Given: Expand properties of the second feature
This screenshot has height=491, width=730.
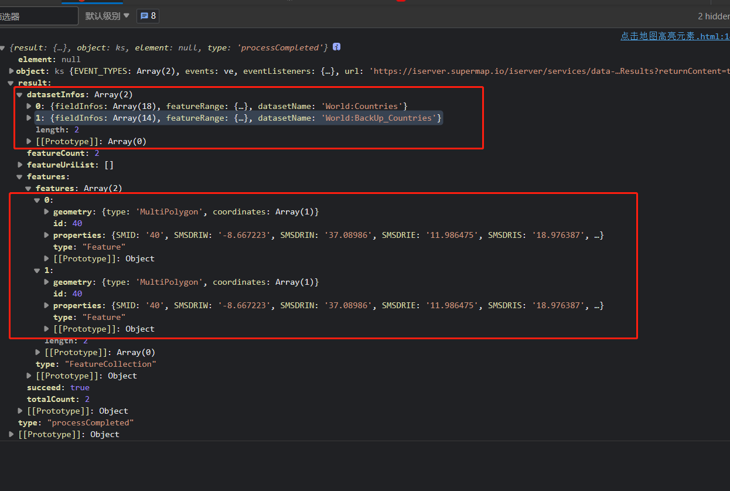Looking at the screenshot, I should 47,305.
